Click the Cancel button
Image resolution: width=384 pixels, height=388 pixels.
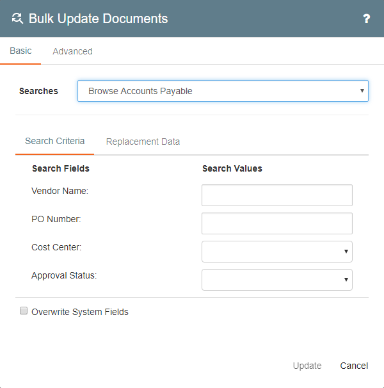(354, 366)
